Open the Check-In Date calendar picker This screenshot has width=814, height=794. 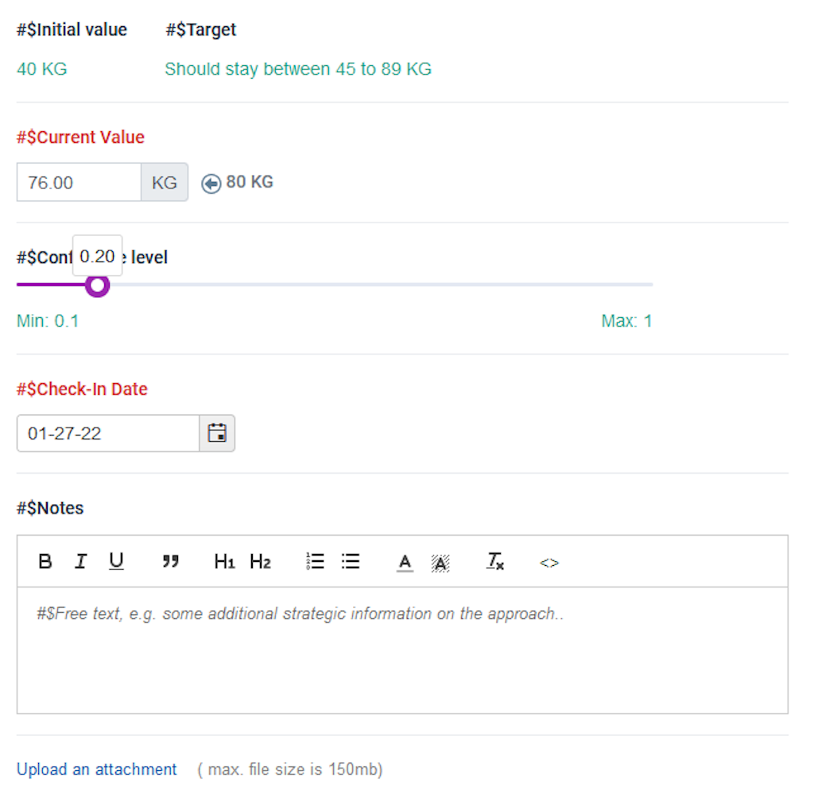click(217, 433)
